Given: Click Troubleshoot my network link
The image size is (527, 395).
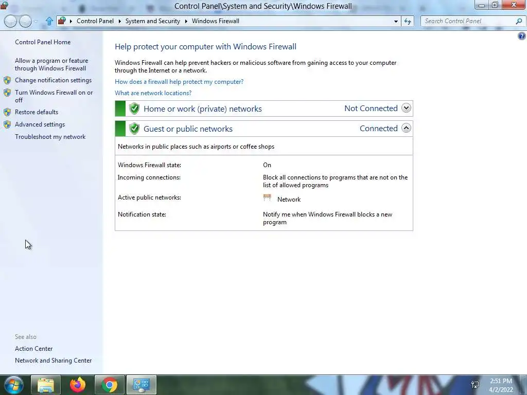Looking at the screenshot, I should [50, 137].
